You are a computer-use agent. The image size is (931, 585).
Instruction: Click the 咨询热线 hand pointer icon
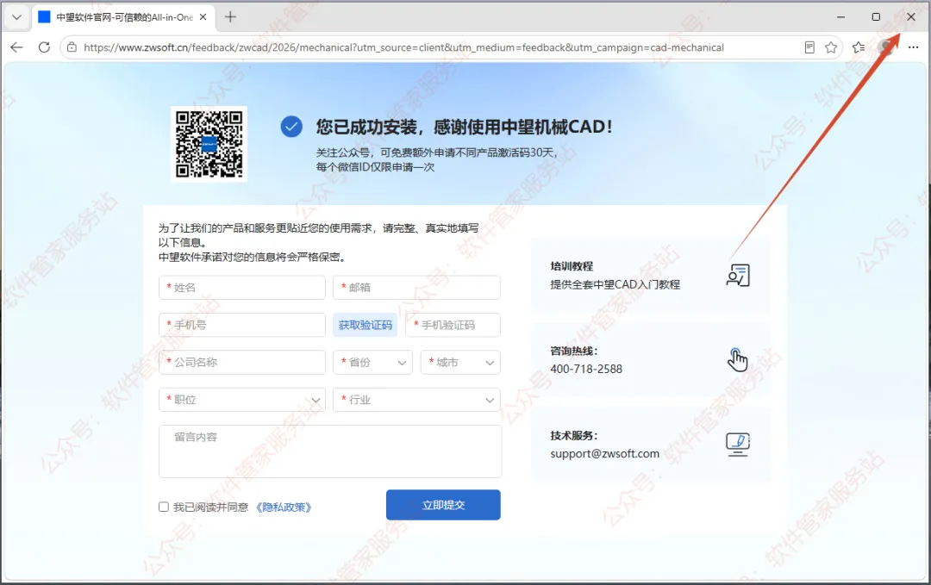click(x=737, y=359)
